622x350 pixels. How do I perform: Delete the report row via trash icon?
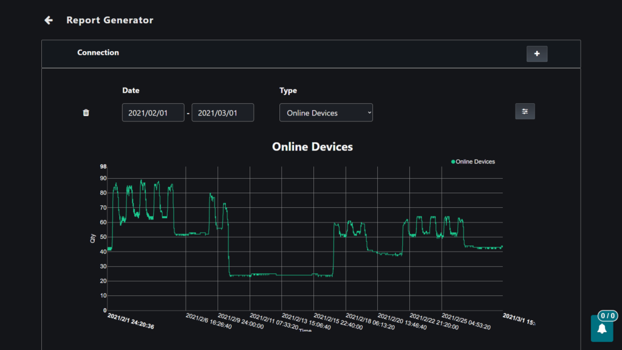86,112
